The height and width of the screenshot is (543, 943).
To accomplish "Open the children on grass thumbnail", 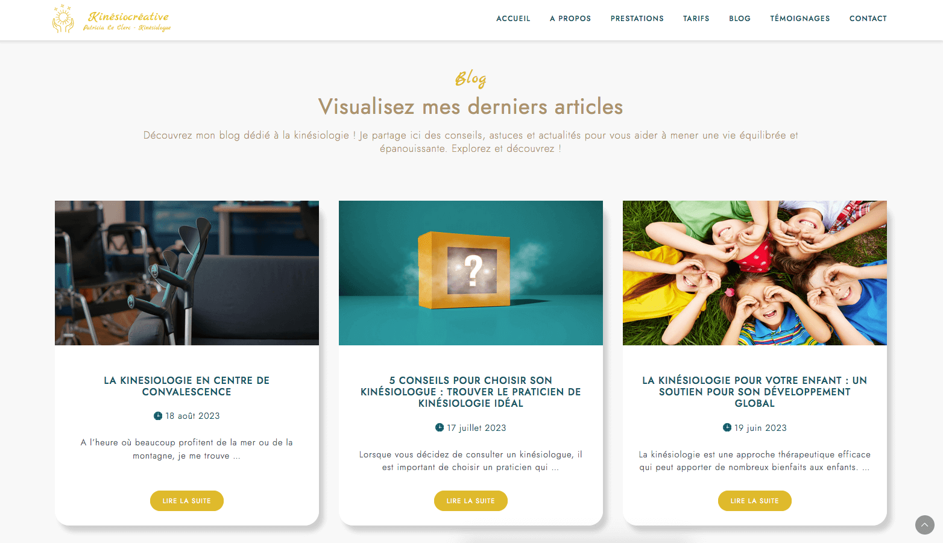I will click(x=755, y=273).
